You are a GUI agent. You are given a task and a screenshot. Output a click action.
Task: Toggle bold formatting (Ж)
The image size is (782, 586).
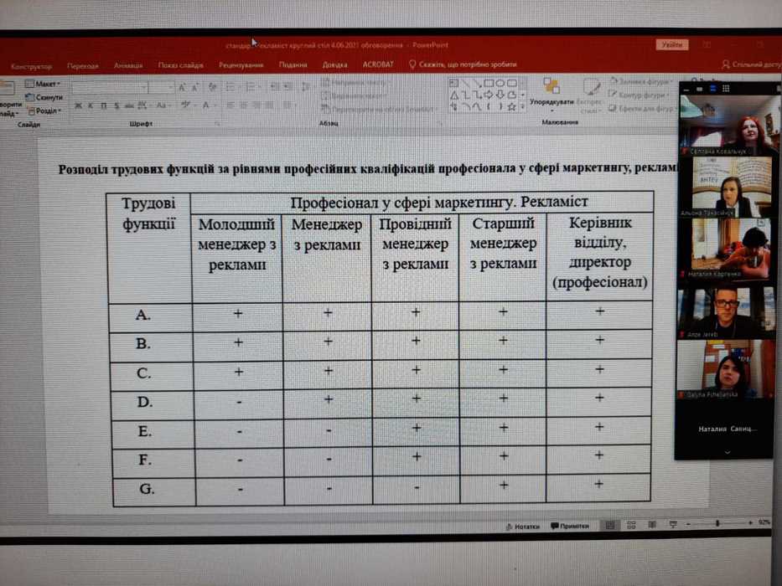(78, 105)
